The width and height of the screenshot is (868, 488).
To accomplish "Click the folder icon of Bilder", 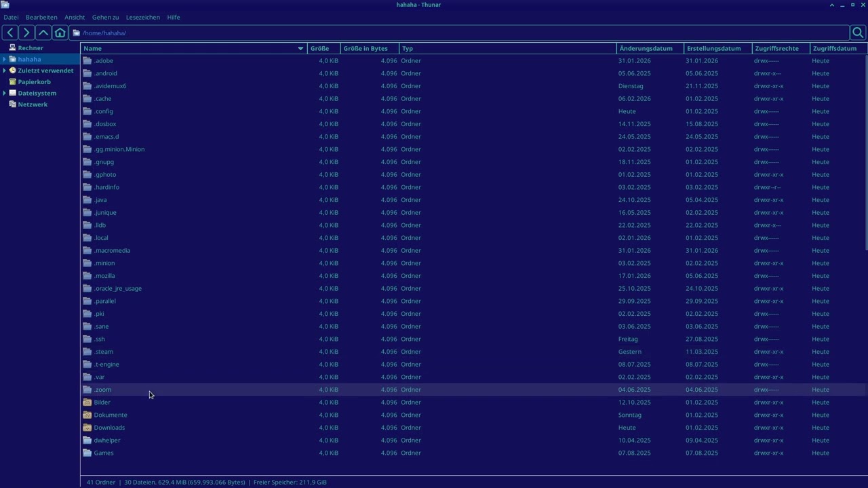I will click(x=87, y=402).
